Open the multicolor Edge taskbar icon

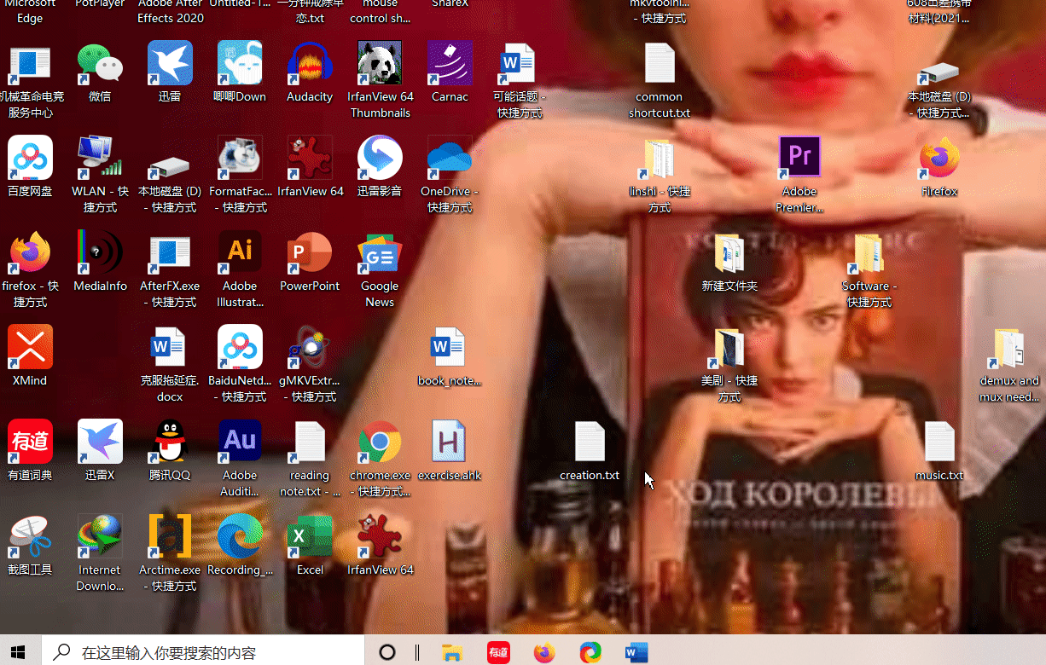pyautogui.click(x=590, y=653)
